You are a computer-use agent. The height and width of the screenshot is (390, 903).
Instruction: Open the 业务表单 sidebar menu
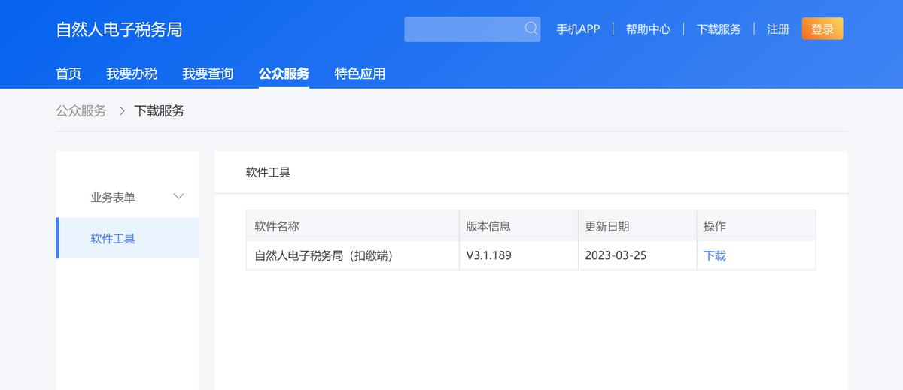113,198
